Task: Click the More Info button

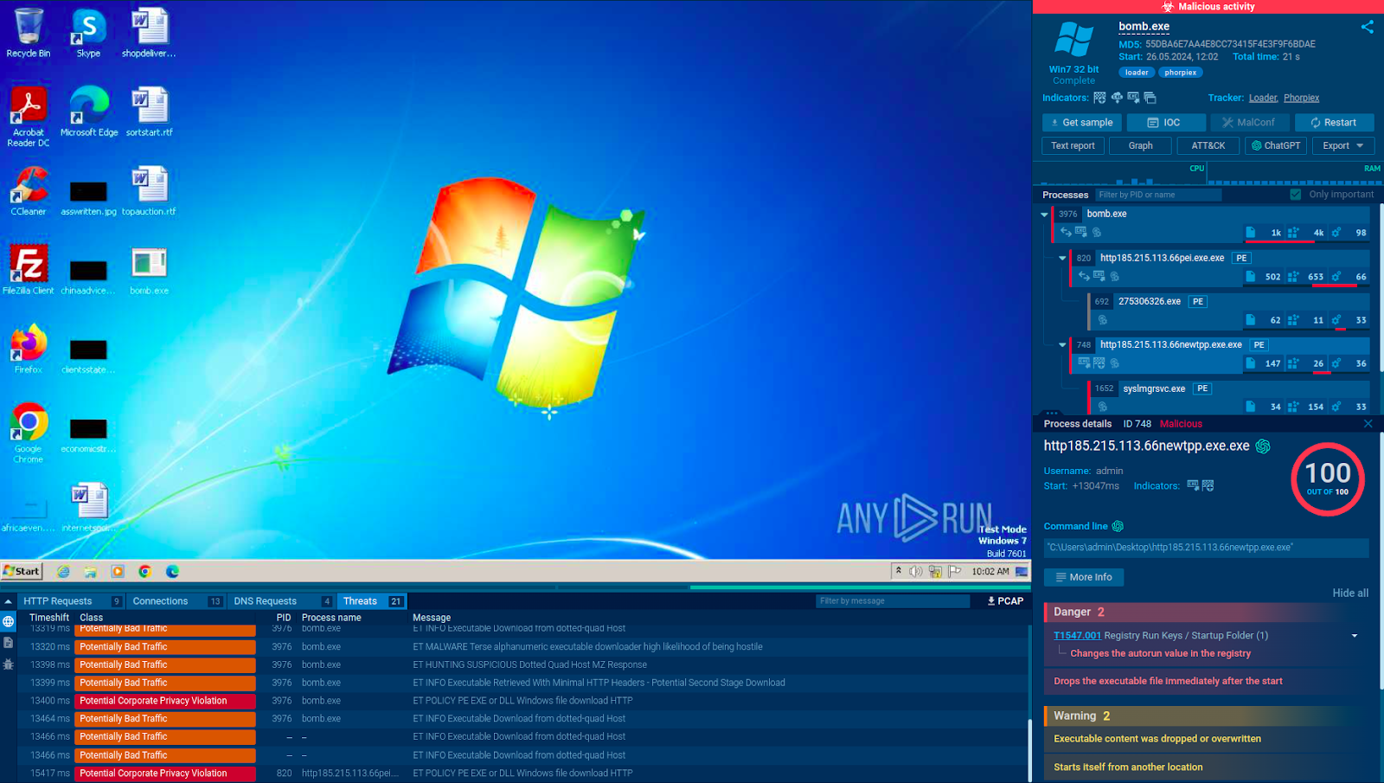Action: click(1084, 577)
